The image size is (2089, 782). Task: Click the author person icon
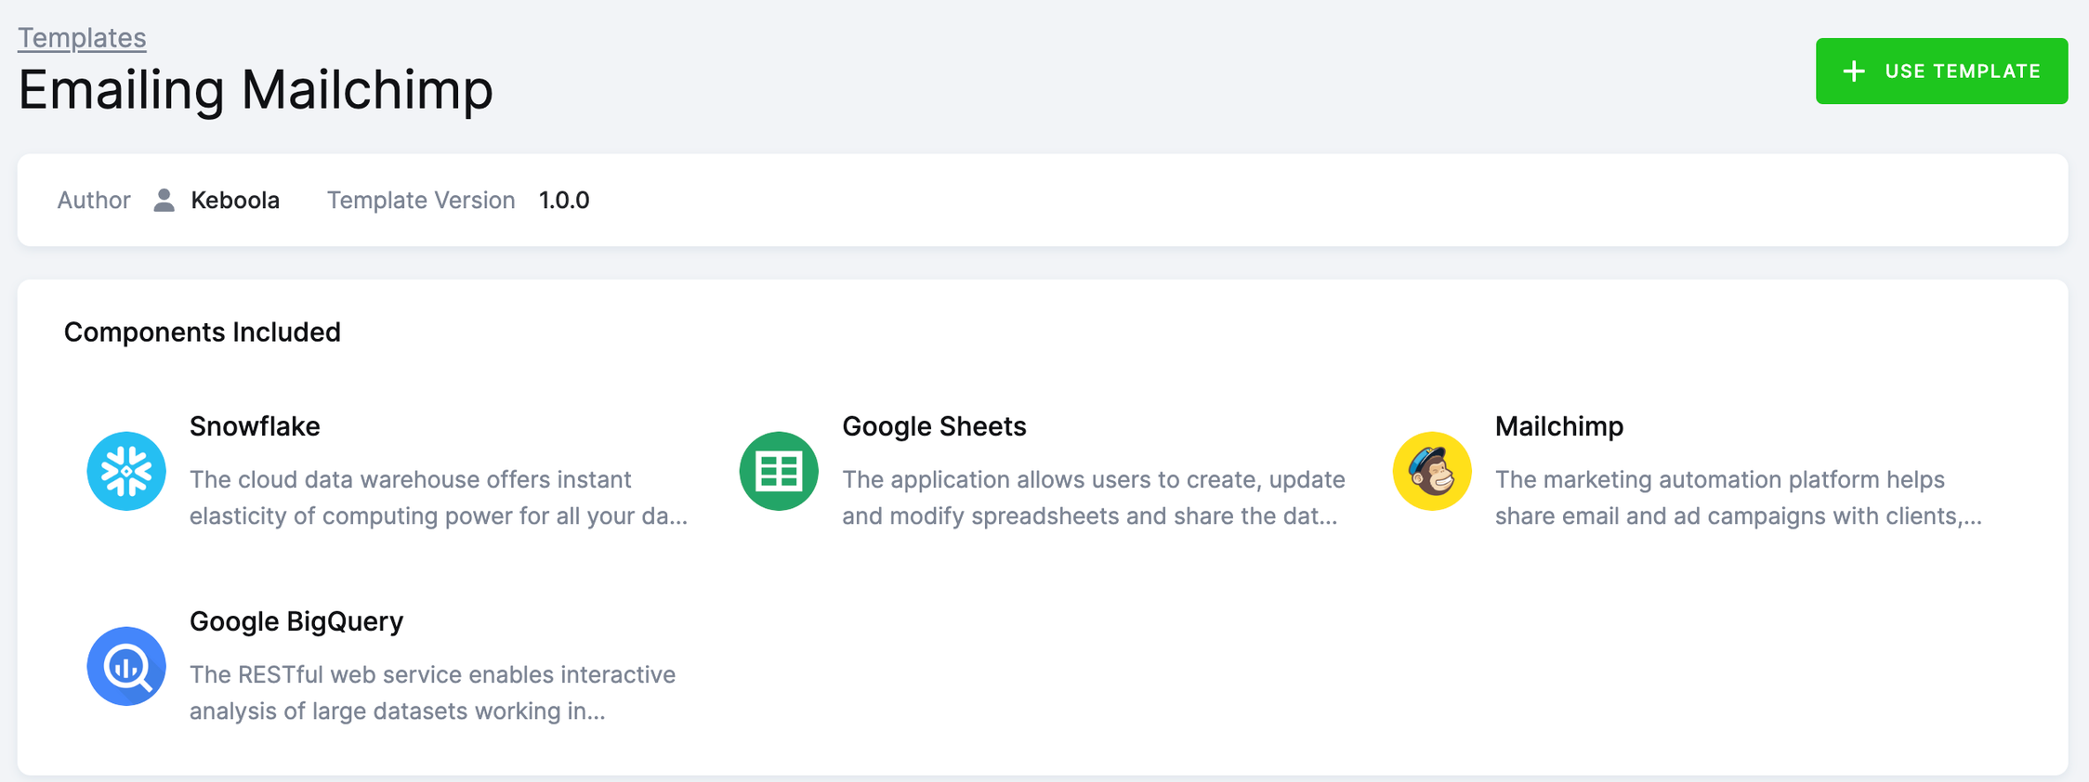click(x=164, y=200)
